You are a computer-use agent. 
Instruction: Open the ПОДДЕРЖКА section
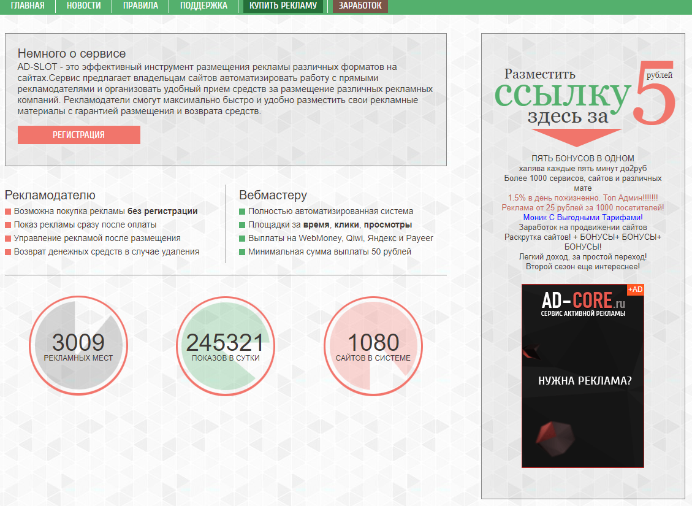tap(203, 6)
